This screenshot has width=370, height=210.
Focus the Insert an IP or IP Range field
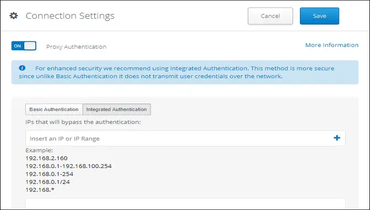[x=185, y=138]
